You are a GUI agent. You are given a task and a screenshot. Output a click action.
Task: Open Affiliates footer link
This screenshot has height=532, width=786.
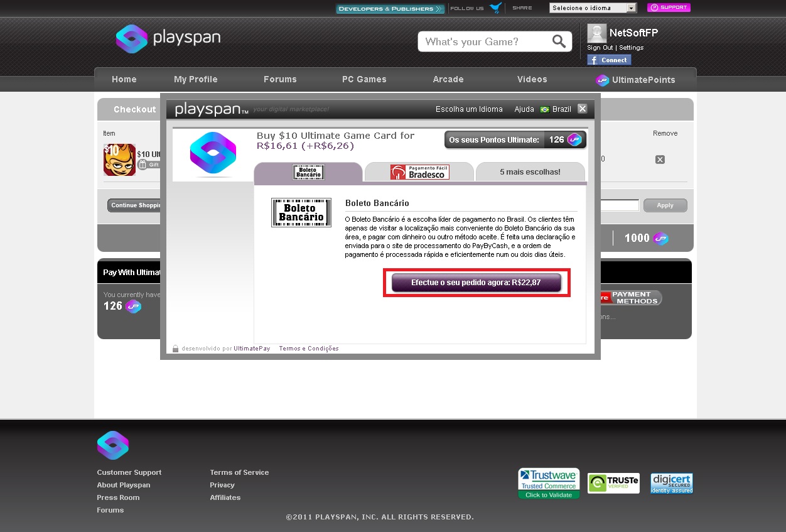tap(225, 497)
